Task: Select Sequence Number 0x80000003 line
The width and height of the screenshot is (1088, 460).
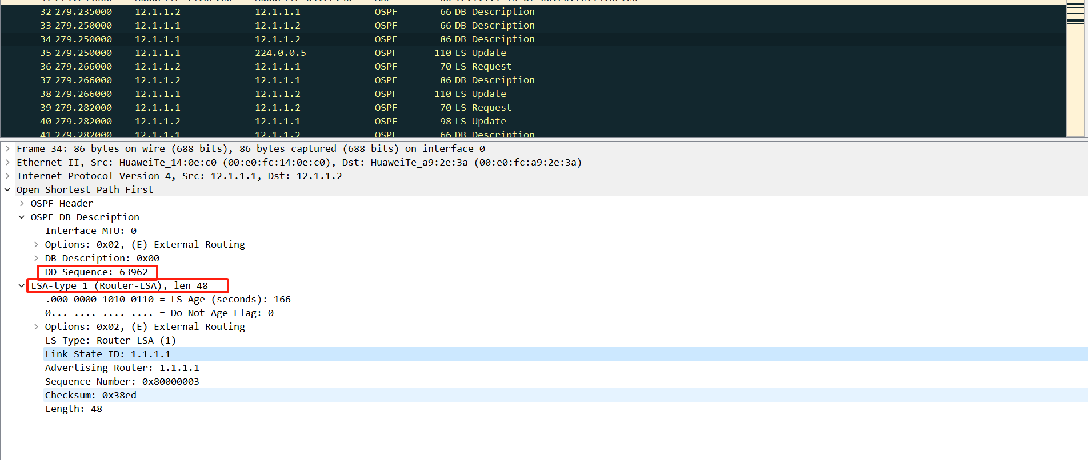Action: tap(122, 381)
